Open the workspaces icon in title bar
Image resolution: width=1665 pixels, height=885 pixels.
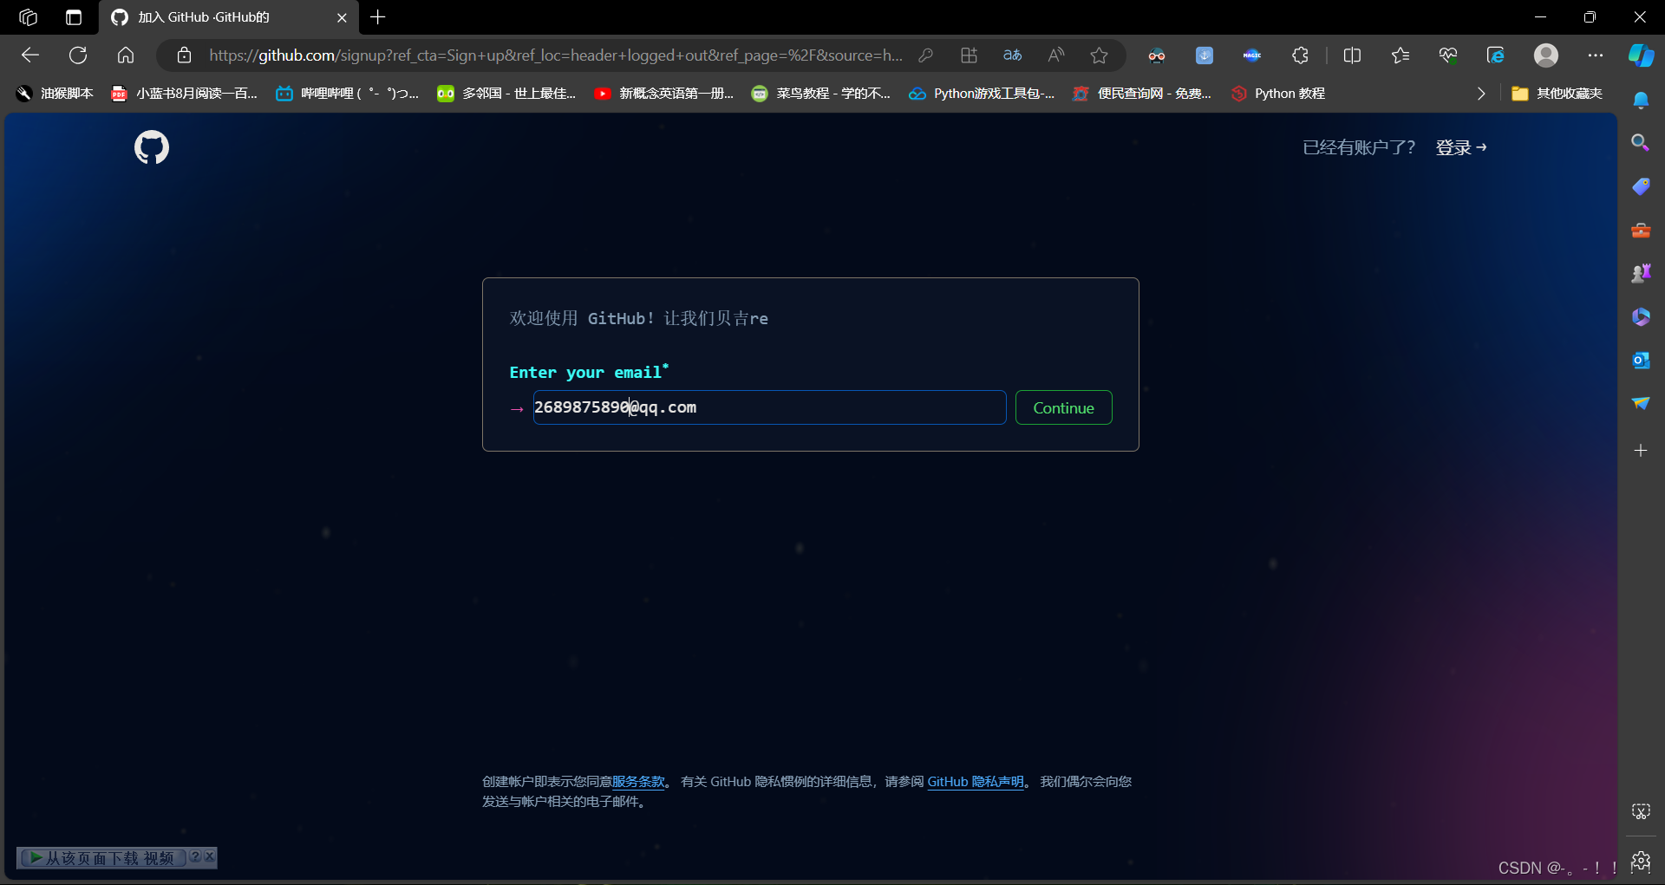coord(28,17)
